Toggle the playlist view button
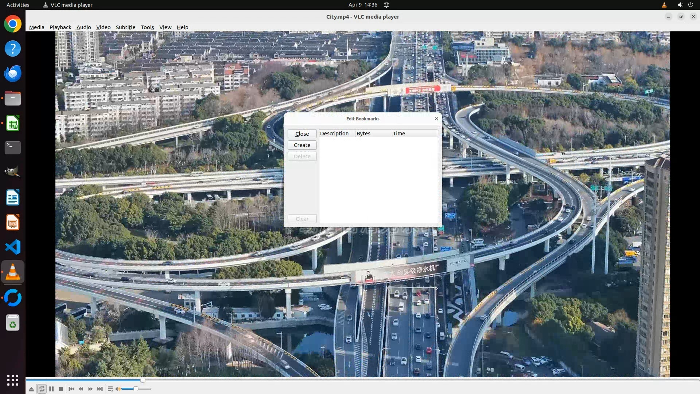 110,389
